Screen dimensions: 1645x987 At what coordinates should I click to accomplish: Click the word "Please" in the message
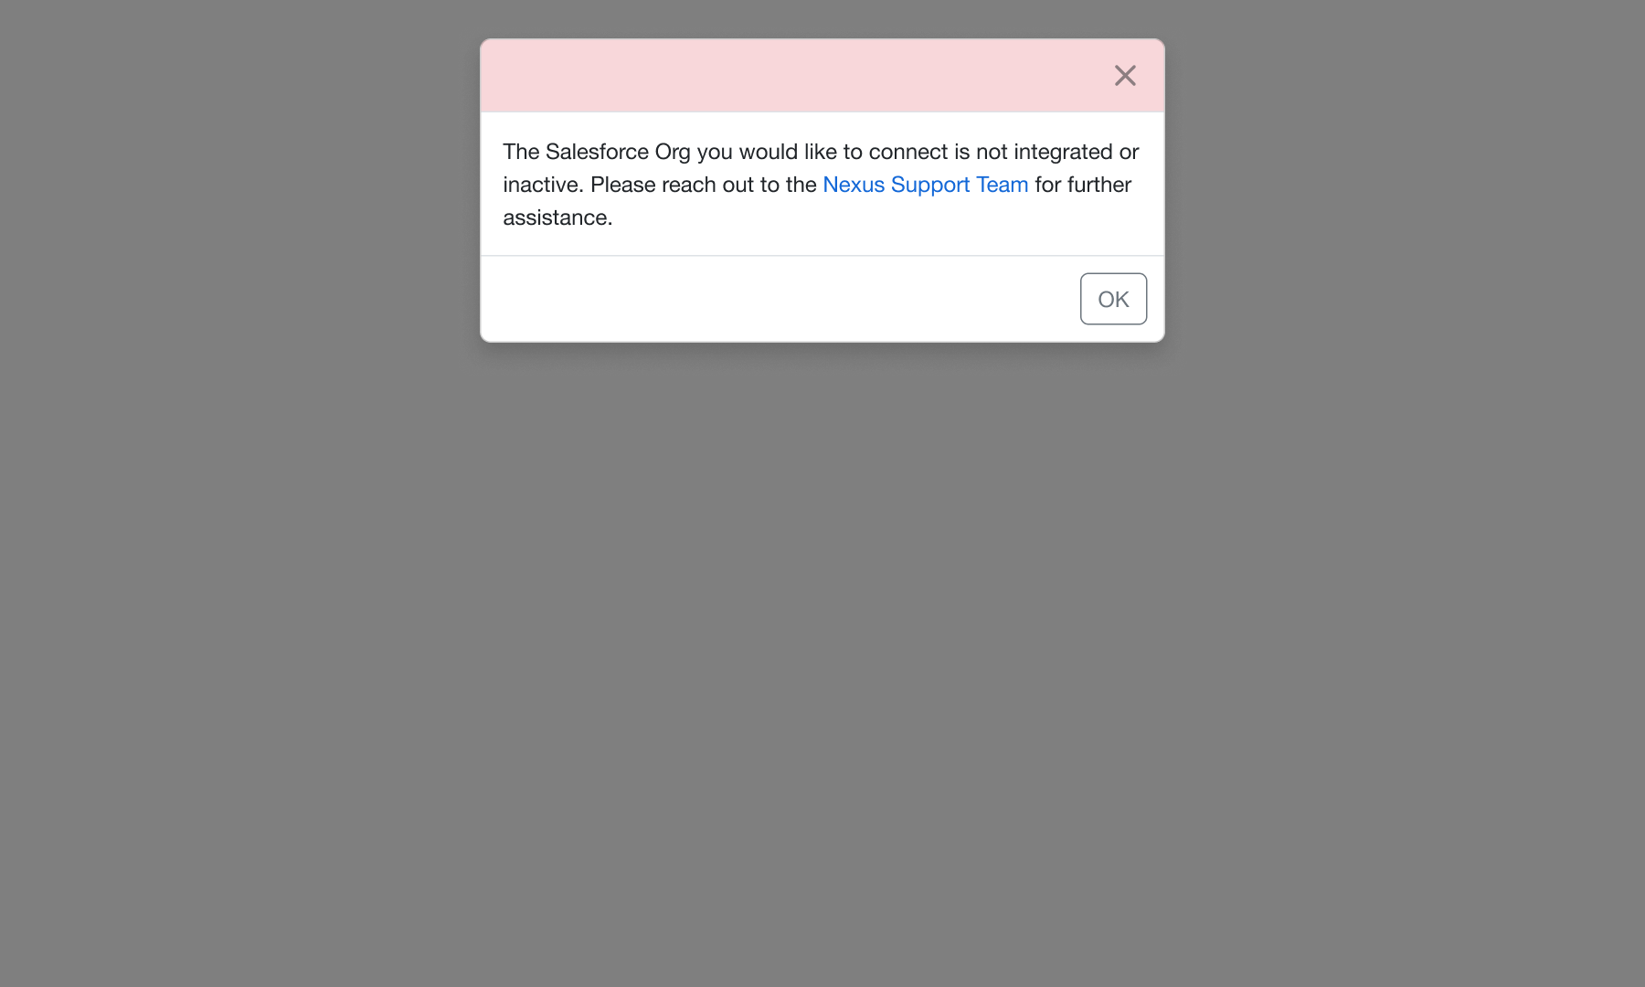coord(623,185)
